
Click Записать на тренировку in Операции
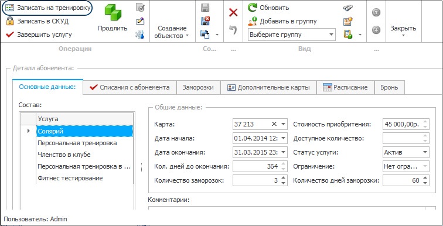tap(47, 8)
